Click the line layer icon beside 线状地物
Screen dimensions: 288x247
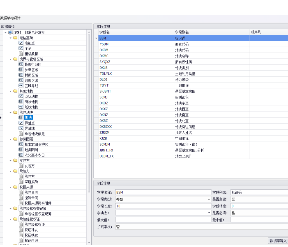coord(21,107)
